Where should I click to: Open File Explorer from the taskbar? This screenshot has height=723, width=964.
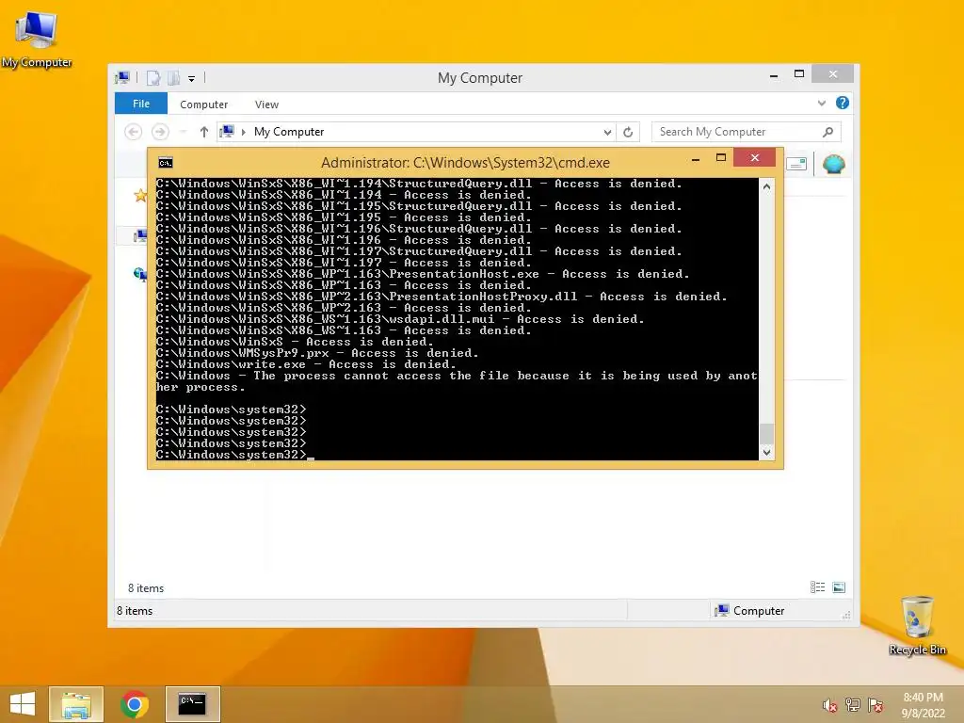[x=76, y=704]
